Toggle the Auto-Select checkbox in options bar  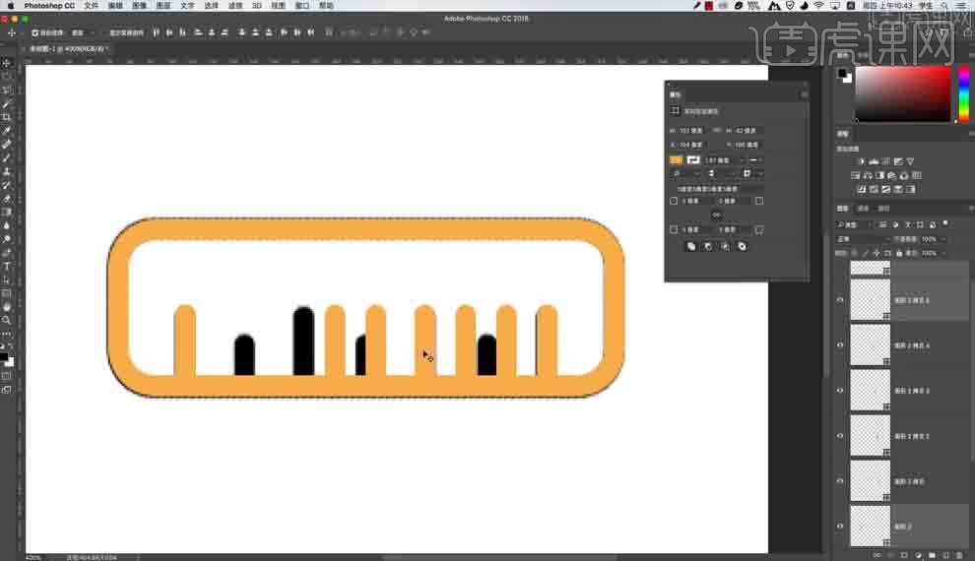(34, 32)
